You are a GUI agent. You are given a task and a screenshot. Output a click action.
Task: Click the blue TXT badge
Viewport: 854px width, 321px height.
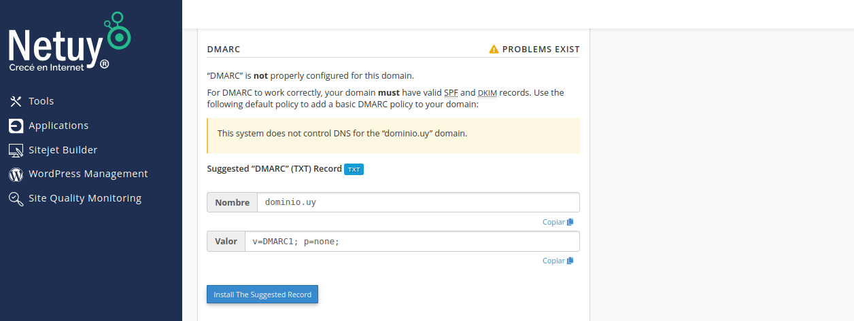354,169
